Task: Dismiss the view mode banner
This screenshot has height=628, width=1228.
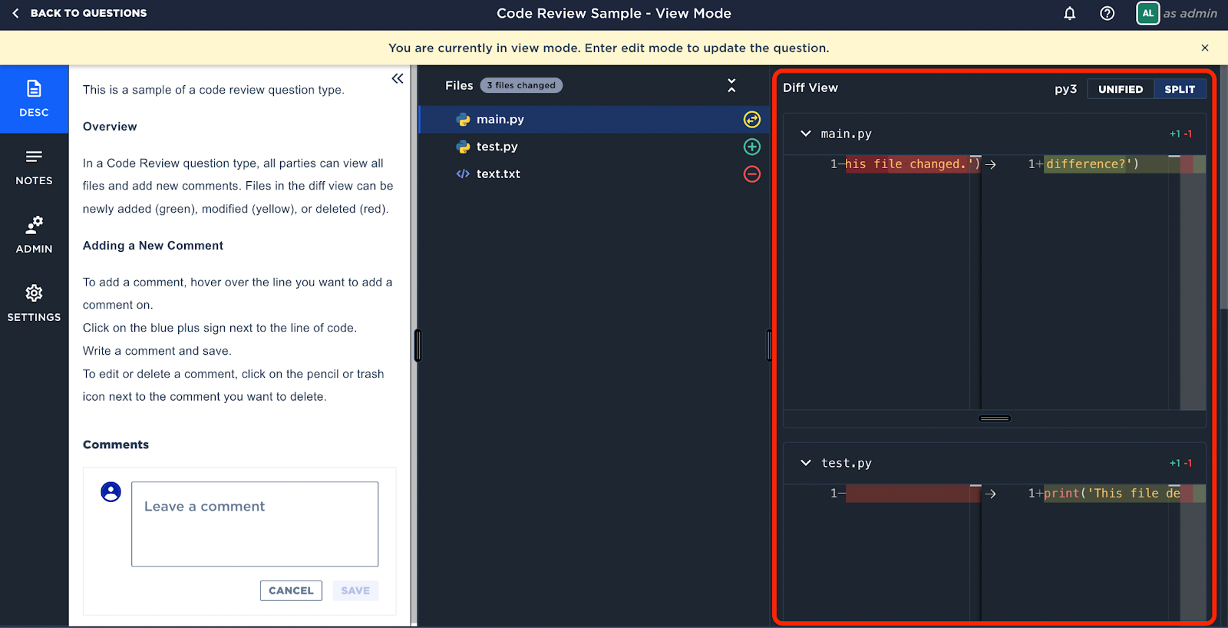Action: point(1205,48)
